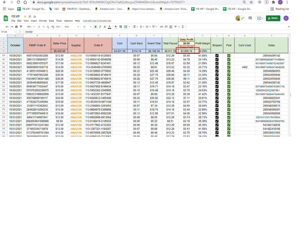The image size is (305, 229).
Task: Open the VAS bookmark
Action: coord(54,9)
